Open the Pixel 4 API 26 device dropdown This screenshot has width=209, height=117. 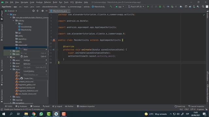tap(136, 6)
